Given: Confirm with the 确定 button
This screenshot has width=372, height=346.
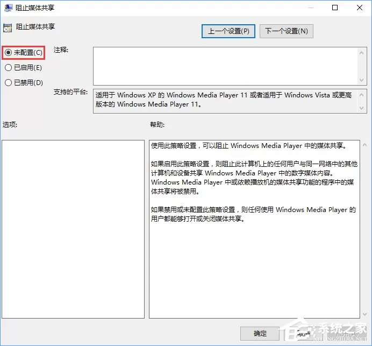Looking at the screenshot, I should pyautogui.click(x=260, y=334).
